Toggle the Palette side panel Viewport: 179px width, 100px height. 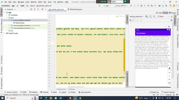click(127, 19)
